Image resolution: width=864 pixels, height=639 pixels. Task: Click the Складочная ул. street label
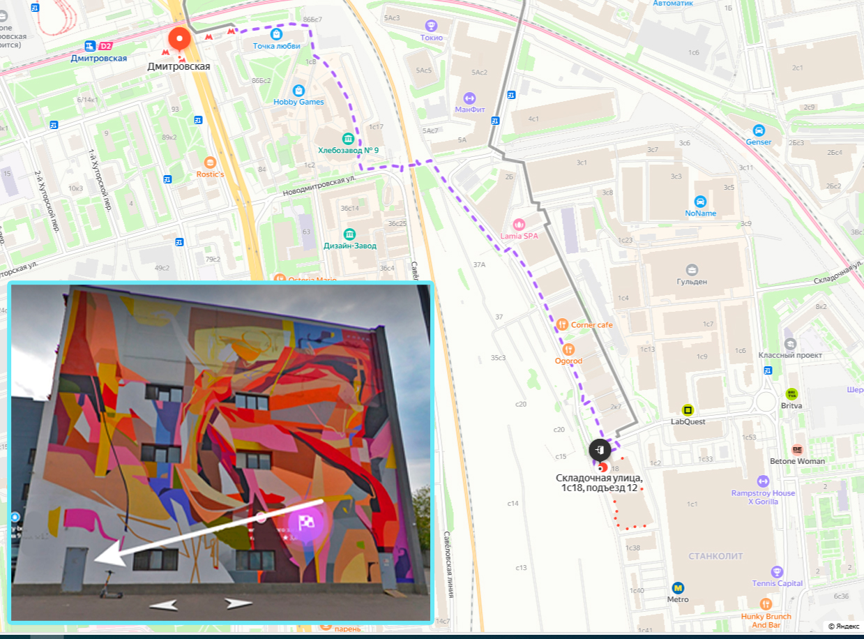pos(837,272)
